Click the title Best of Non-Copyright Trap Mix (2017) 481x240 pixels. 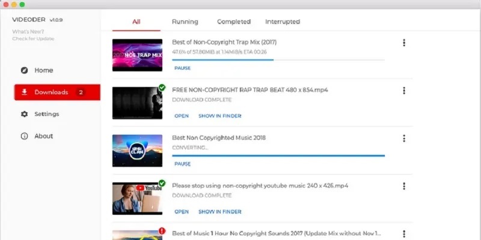click(x=224, y=42)
